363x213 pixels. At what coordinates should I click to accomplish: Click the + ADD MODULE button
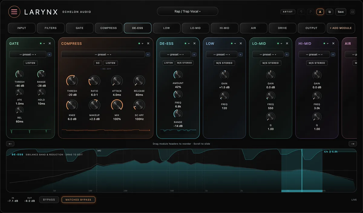point(341,28)
